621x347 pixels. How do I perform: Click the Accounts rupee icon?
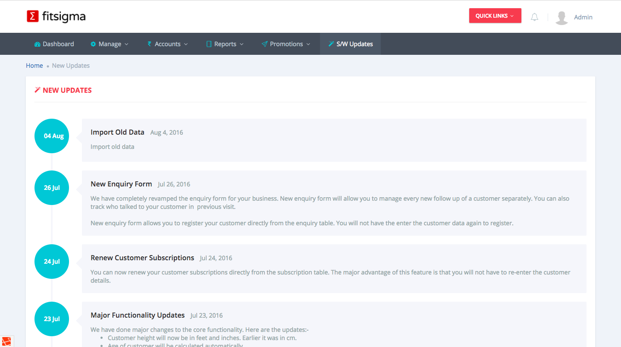[149, 44]
